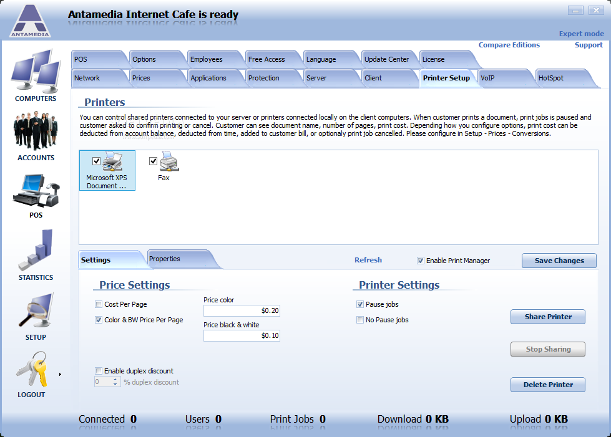This screenshot has height=437, width=611.
Task: Click the Upload 0 KB status
Action: click(x=539, y=419)
